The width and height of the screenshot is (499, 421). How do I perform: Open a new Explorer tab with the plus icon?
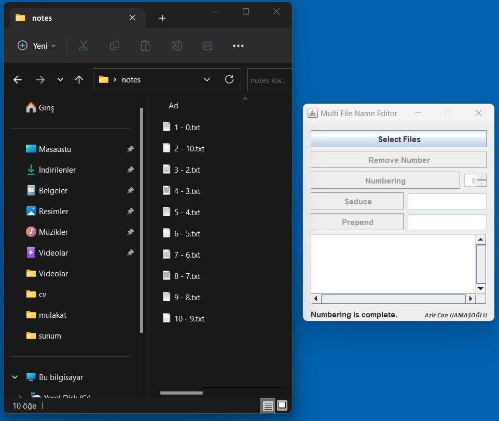point(162,18)
